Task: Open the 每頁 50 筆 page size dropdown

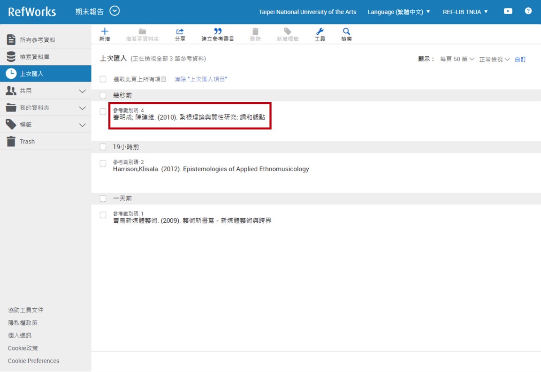Action: [457, 60]
